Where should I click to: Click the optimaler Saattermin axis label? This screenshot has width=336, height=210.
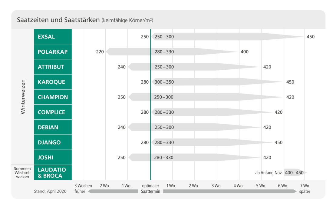pyautogui.click(x=150, y=188)
